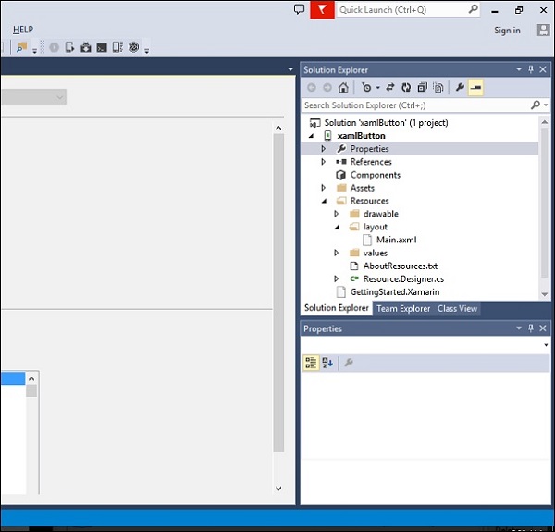The height and width of the screenshot is (532, 555).
Task: Click the Home icon in Solution Explorer
Action: [343, 88]
